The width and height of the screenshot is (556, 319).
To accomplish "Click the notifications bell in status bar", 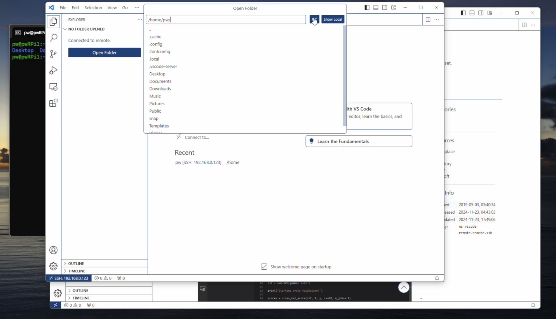I will [x=437, y=278].
